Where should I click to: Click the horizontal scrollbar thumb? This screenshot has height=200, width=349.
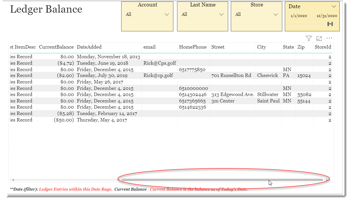(222, 180)
